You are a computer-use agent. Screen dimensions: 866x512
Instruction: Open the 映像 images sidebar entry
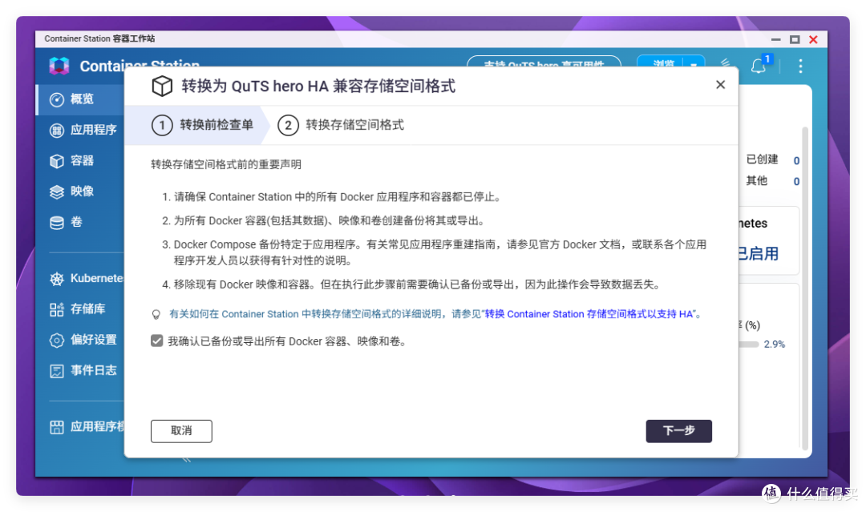[81, 191]
